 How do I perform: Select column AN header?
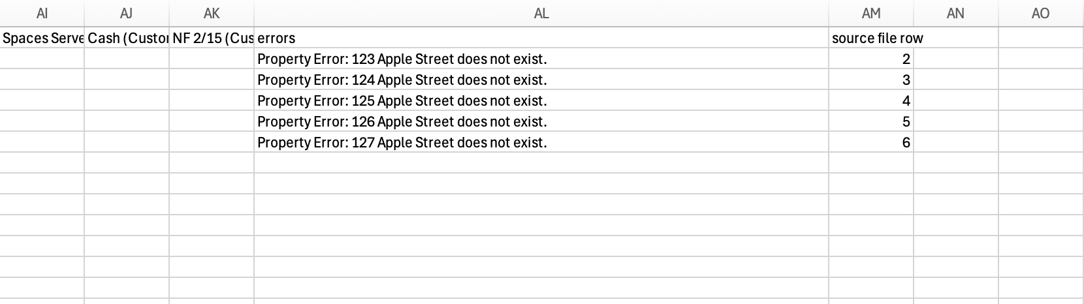coord(955,13)
